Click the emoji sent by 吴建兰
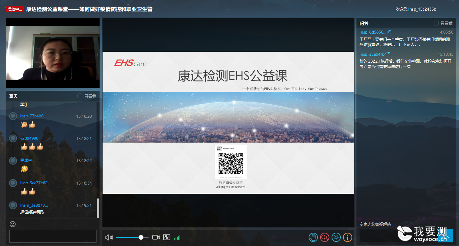 [x=24, y=169]
